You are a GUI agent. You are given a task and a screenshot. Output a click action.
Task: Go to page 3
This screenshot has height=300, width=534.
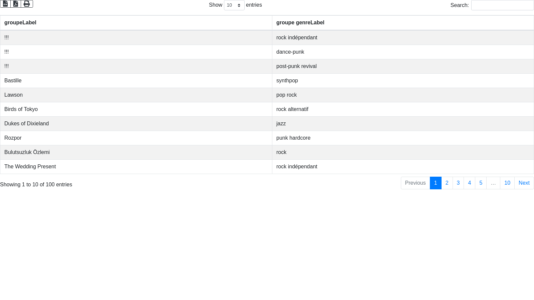pos(458,183)
